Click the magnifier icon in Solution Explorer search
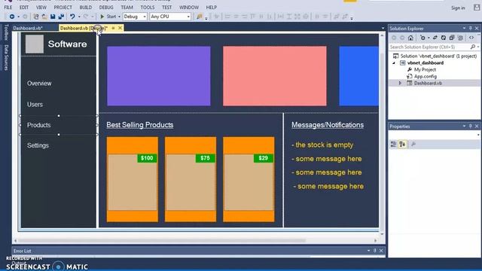Image resolution: width=482 pixels, height=271 pixels. click(473, 47)
